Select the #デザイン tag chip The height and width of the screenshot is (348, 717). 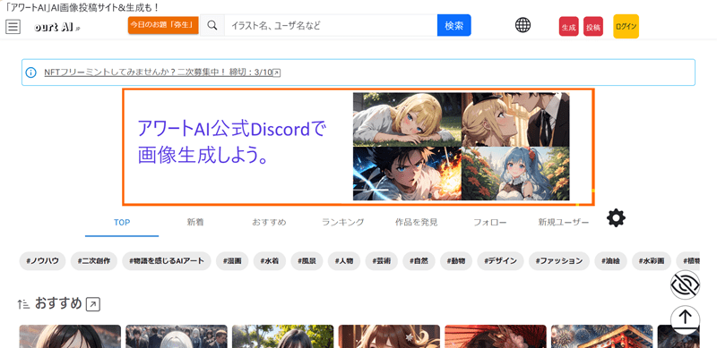501,261
